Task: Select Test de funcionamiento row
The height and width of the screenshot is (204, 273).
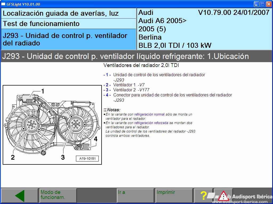Action: coord(69,24)
